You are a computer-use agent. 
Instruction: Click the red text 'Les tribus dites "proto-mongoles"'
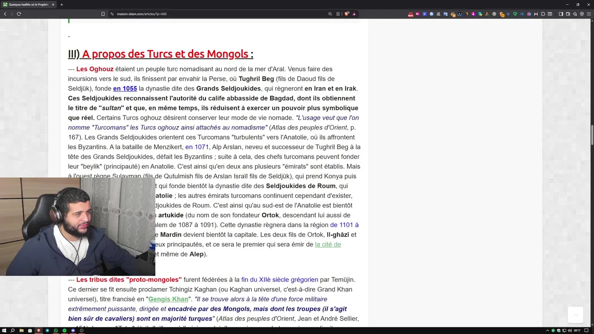click(129, 280)
